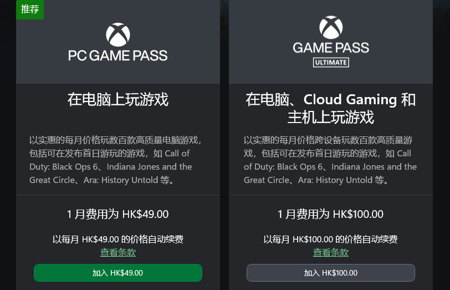450x290 pixels.
Task: Click the Xbox logo on Game Pass Ultimate card
Action: click(x=330, y=27)
